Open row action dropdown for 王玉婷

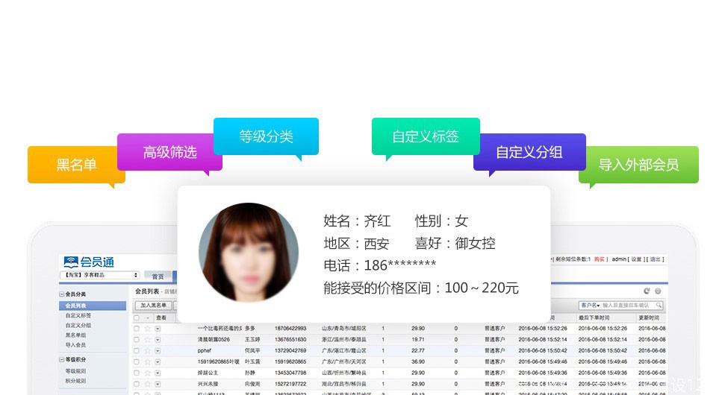click(158, 340)
